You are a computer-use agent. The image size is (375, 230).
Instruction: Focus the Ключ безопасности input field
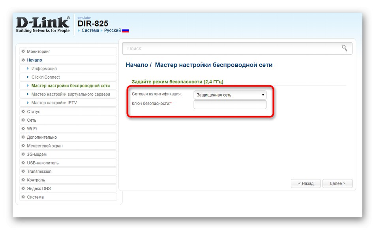tap(230, 105)
